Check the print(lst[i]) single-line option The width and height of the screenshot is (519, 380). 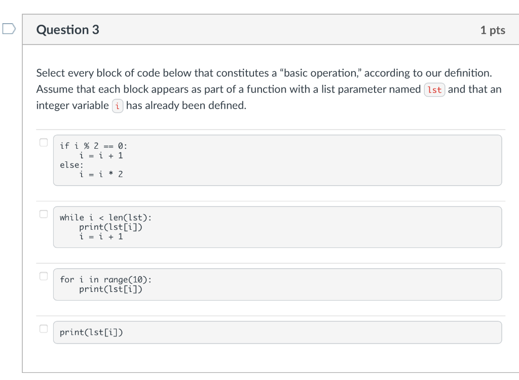(x=43, y=328)
